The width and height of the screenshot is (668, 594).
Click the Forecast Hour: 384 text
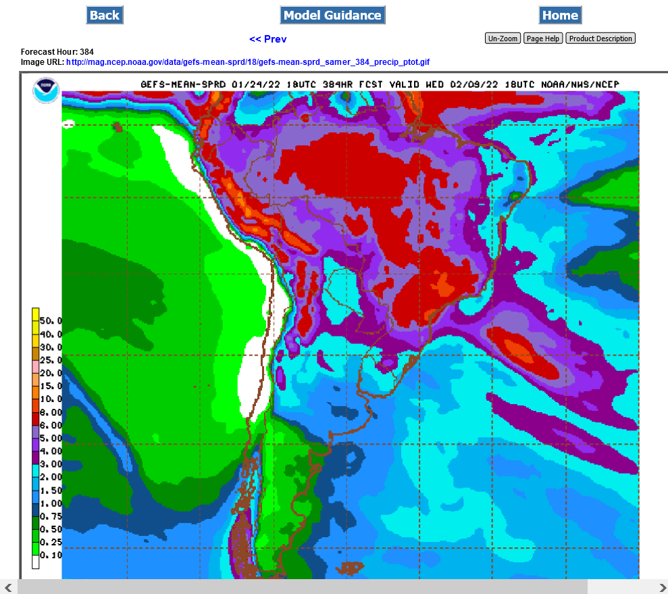[57, 52]
